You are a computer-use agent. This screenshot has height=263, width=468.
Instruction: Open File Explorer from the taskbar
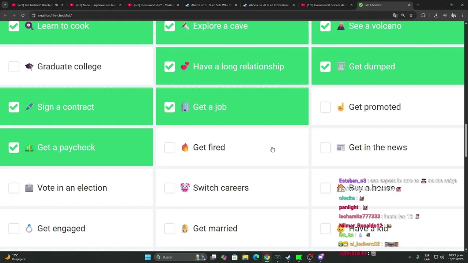pyautogui.click(x=245, y=257)
